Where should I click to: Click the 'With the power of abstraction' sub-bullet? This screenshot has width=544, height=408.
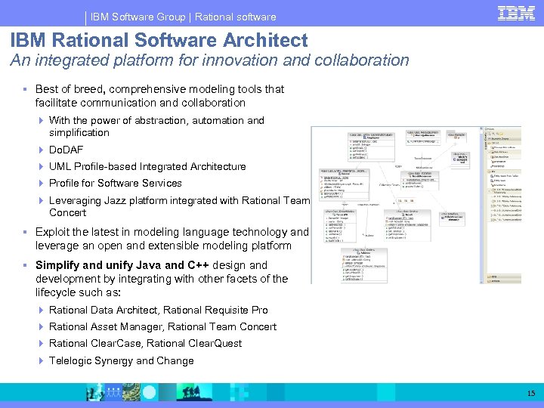click(156, 126)
